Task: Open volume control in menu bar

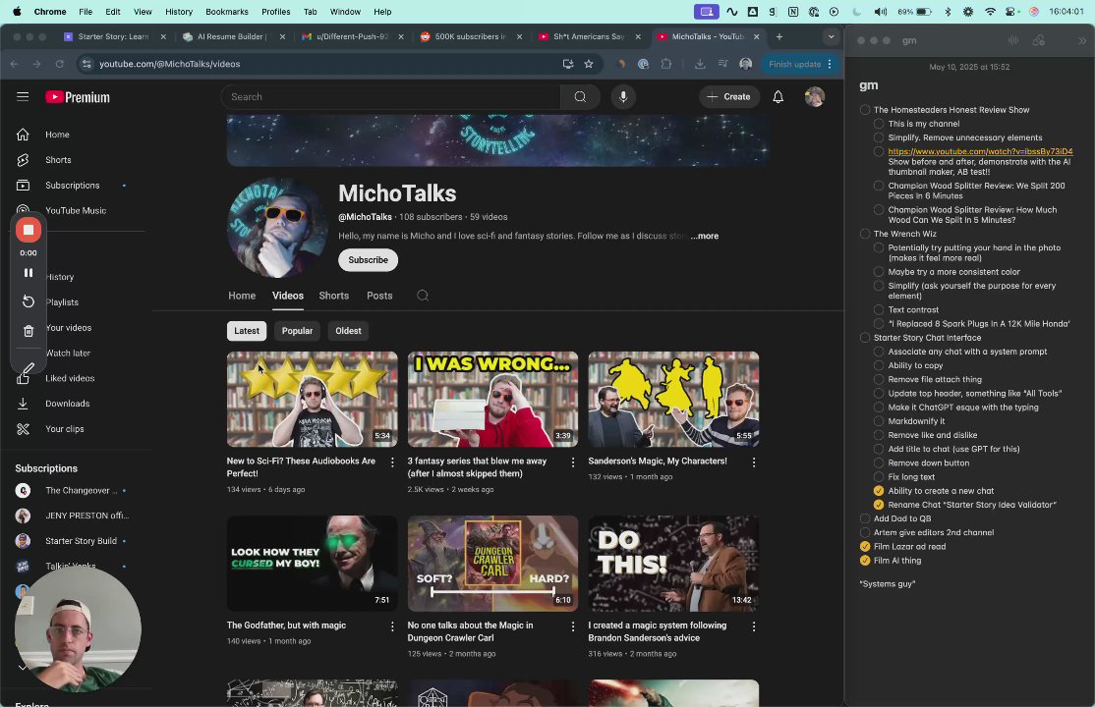Action: (881, 12)
